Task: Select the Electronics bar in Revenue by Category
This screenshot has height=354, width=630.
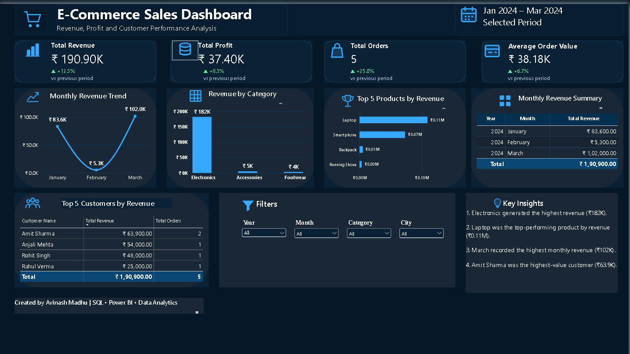Action: 202,145
